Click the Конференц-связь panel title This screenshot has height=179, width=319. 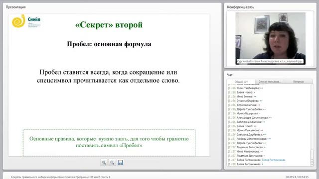(x=240, y=7)
